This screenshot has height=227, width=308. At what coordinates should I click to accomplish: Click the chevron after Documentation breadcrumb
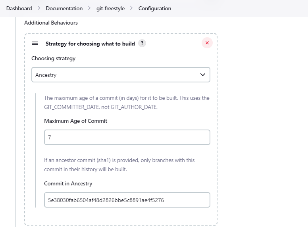click(89, 8)
